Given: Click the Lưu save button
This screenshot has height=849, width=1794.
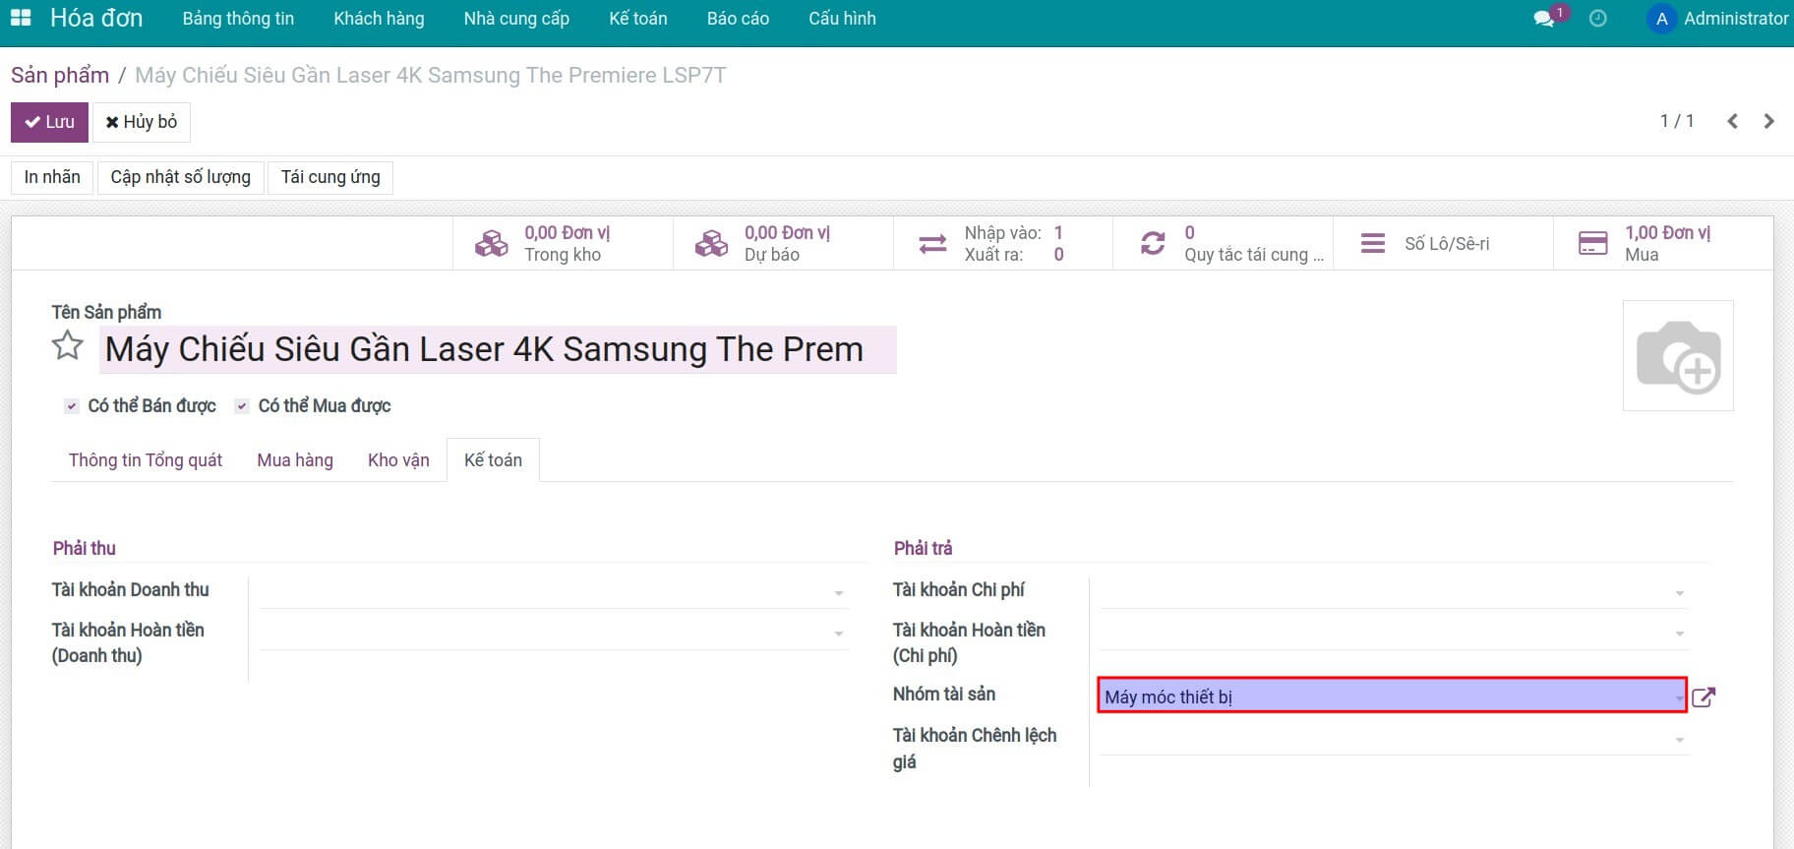Looking at the screenshot, I should [49, 122].
